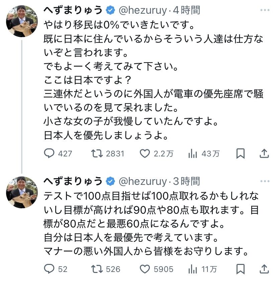The height and width of the screenshot is (281, 277).
Task: Reply to the first tweet with 427 replies
Action: tap(49, 154)
